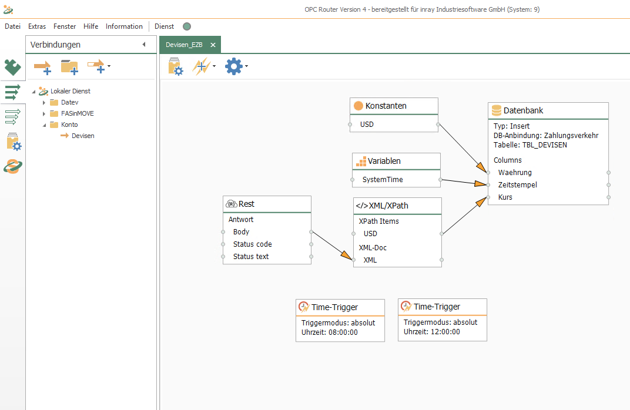Click the orange Konstanten circle icon

coord(358,106)
